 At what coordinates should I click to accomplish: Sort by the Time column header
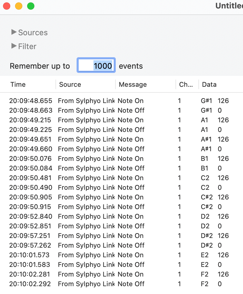[18, 85]
